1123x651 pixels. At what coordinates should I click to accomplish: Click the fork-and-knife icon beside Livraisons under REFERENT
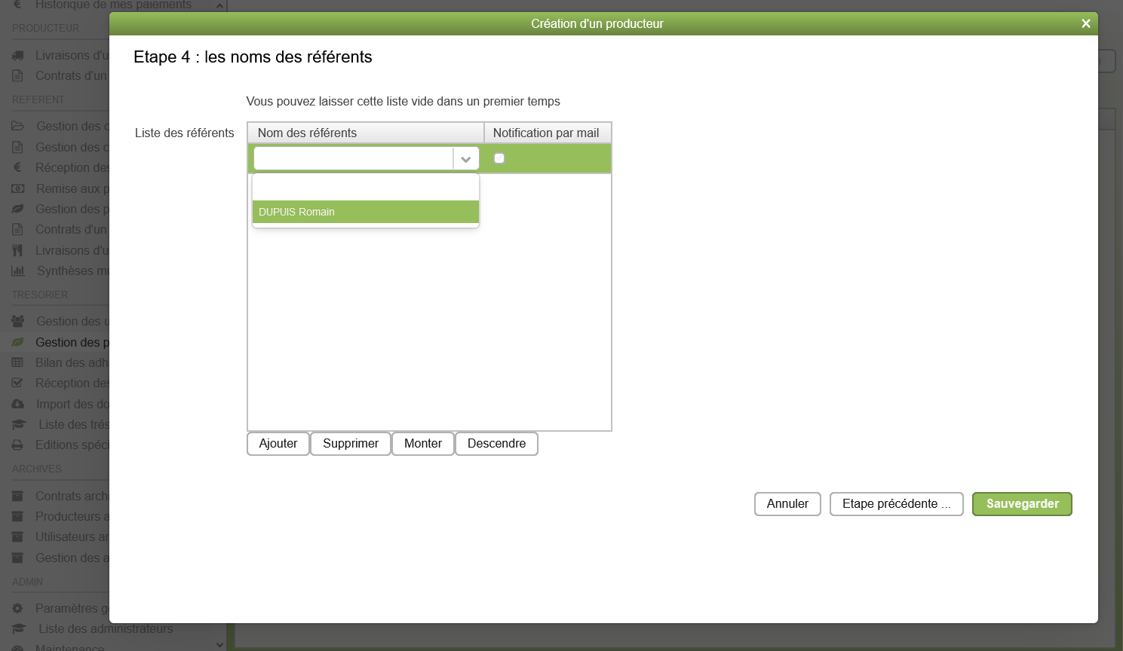point(18,250)
